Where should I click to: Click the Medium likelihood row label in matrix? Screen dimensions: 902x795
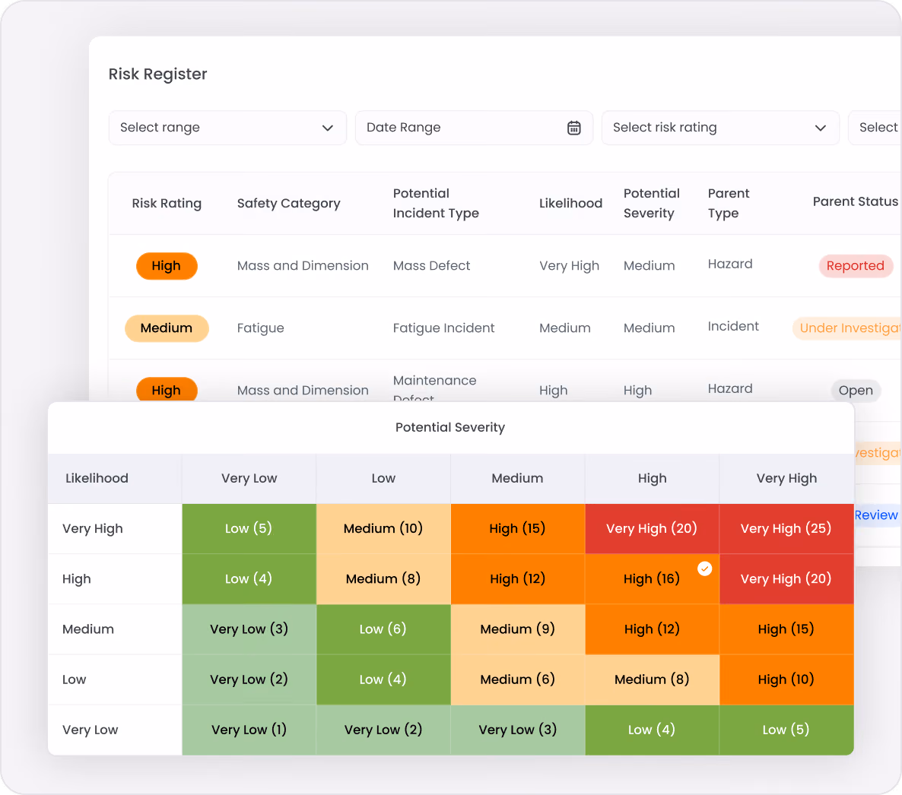(x=88, y=629)
